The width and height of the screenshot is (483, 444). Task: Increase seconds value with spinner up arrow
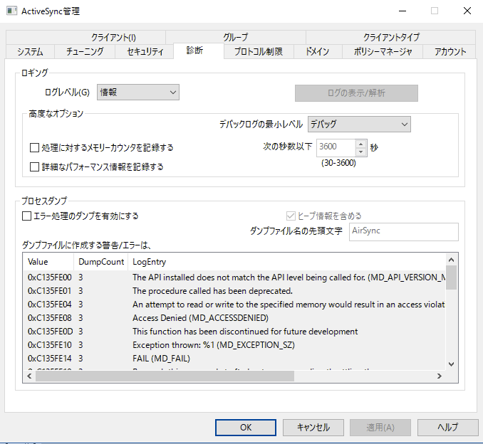[x=360, y=143]
